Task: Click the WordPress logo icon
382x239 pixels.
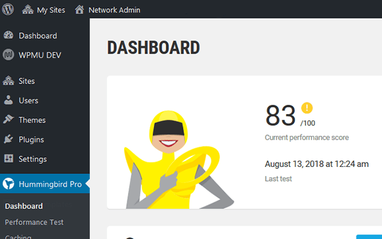Action: (8, 10)
